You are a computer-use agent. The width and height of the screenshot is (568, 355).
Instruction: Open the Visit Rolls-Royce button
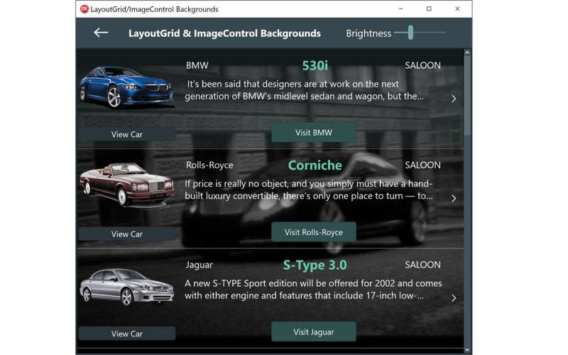tap(314, 232)
